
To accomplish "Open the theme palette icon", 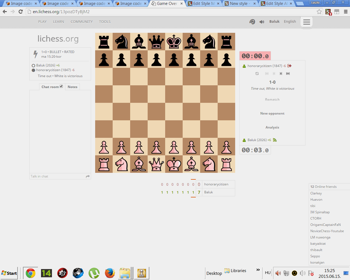I will tap(252, 22).
